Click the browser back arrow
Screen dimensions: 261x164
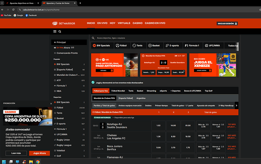click(2, 10)
